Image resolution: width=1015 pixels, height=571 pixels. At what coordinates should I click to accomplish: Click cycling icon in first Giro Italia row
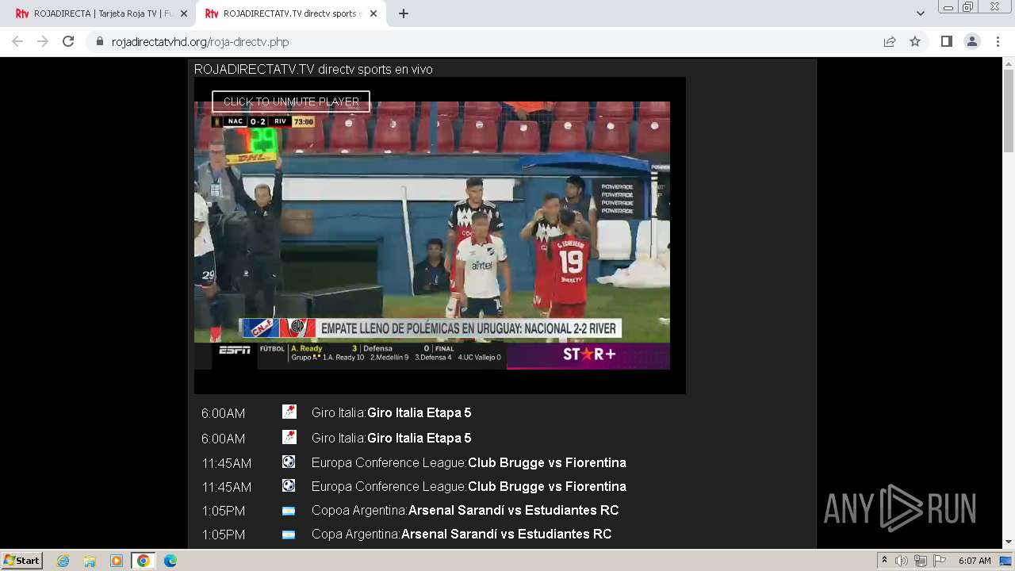pos(289,412)
